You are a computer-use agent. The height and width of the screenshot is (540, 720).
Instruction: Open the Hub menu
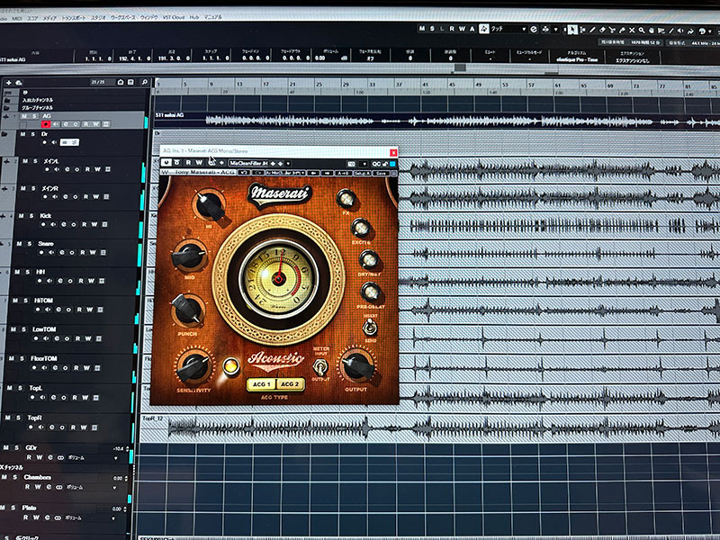coord(194,17)
